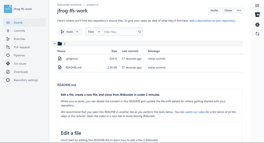Screen dimensions: 264x143
Task: Open the Files type dropdown
Action: (94, 32)
